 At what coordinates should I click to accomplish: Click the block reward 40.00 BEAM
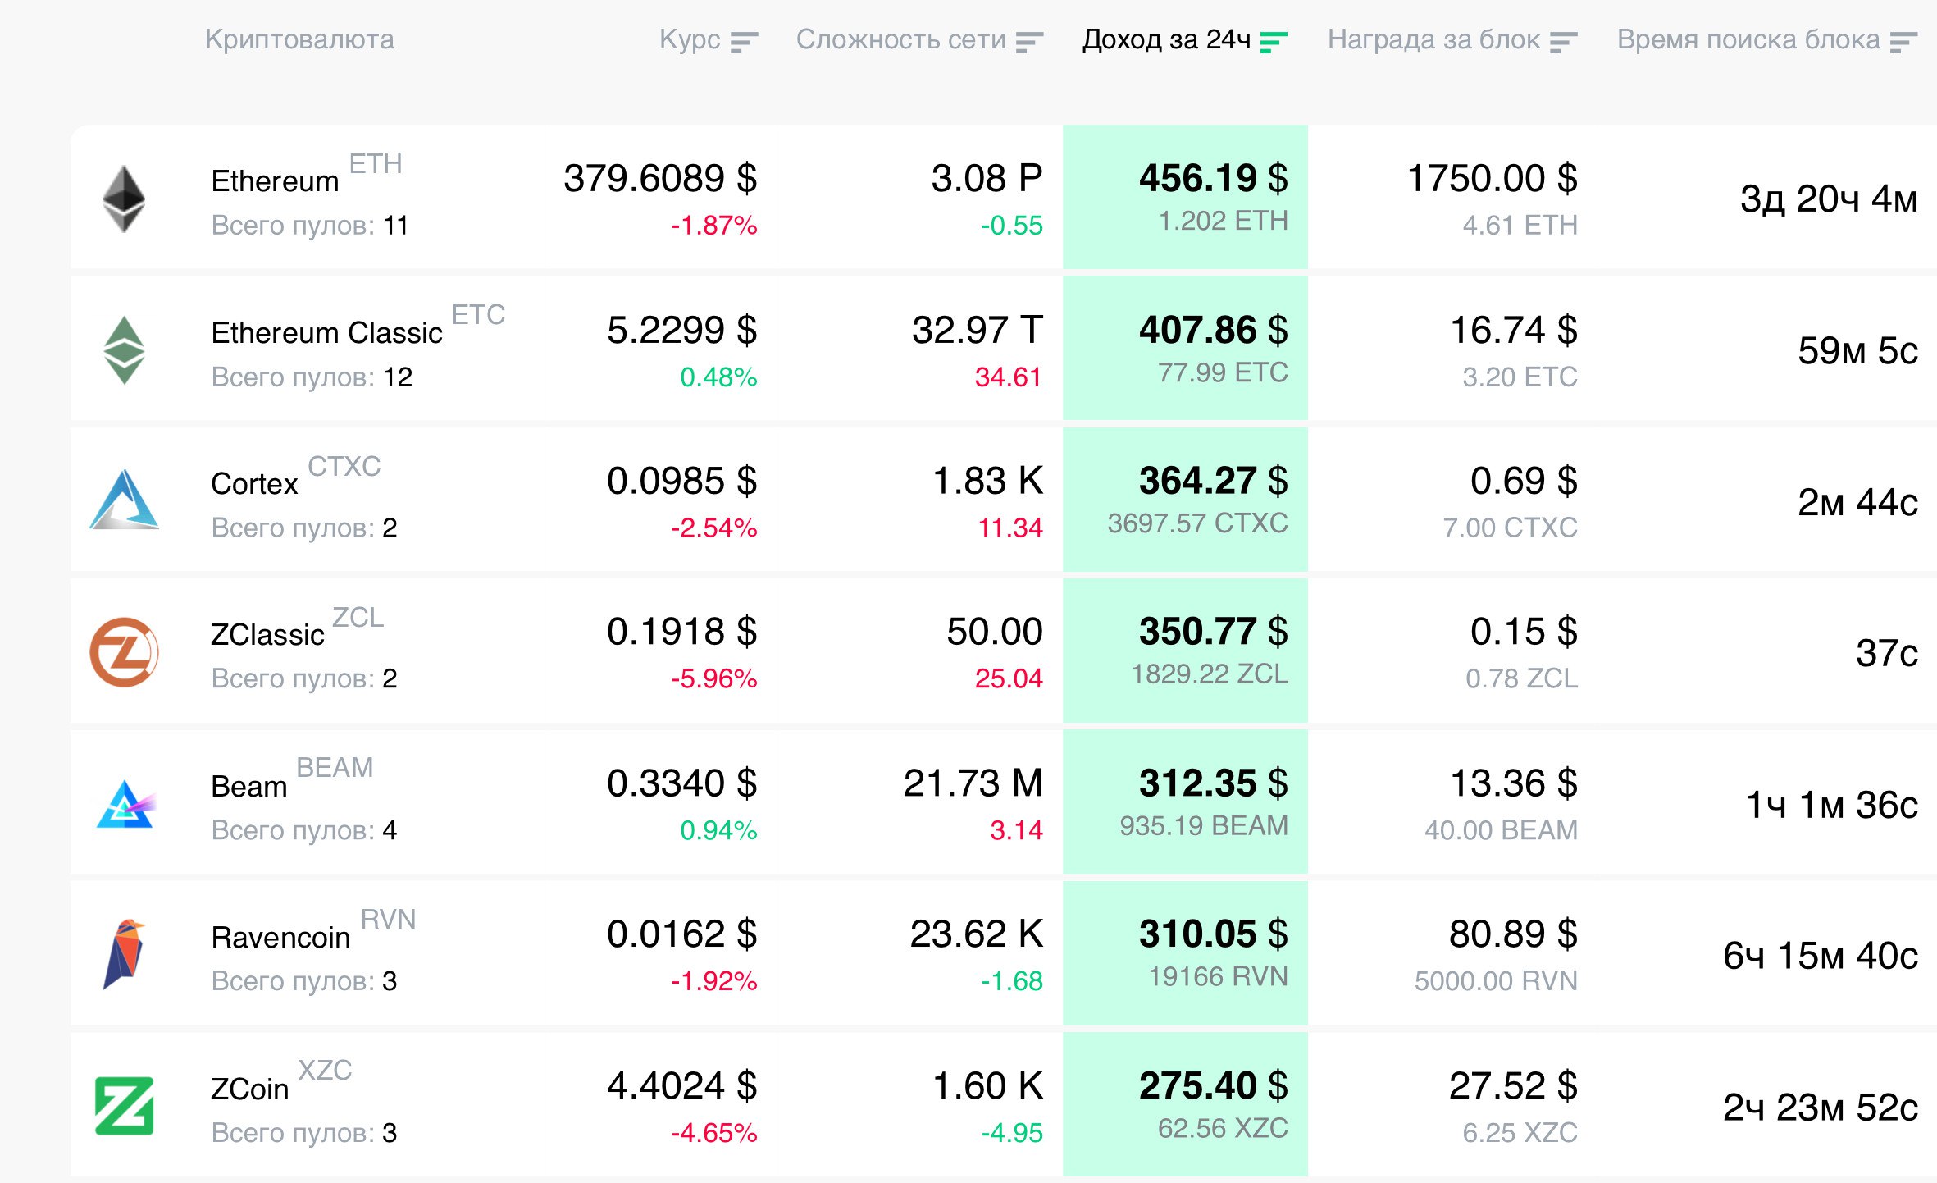[1502, 830]
